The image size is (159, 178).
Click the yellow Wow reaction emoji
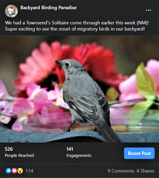pyautogui.click(x=20, y=171)
